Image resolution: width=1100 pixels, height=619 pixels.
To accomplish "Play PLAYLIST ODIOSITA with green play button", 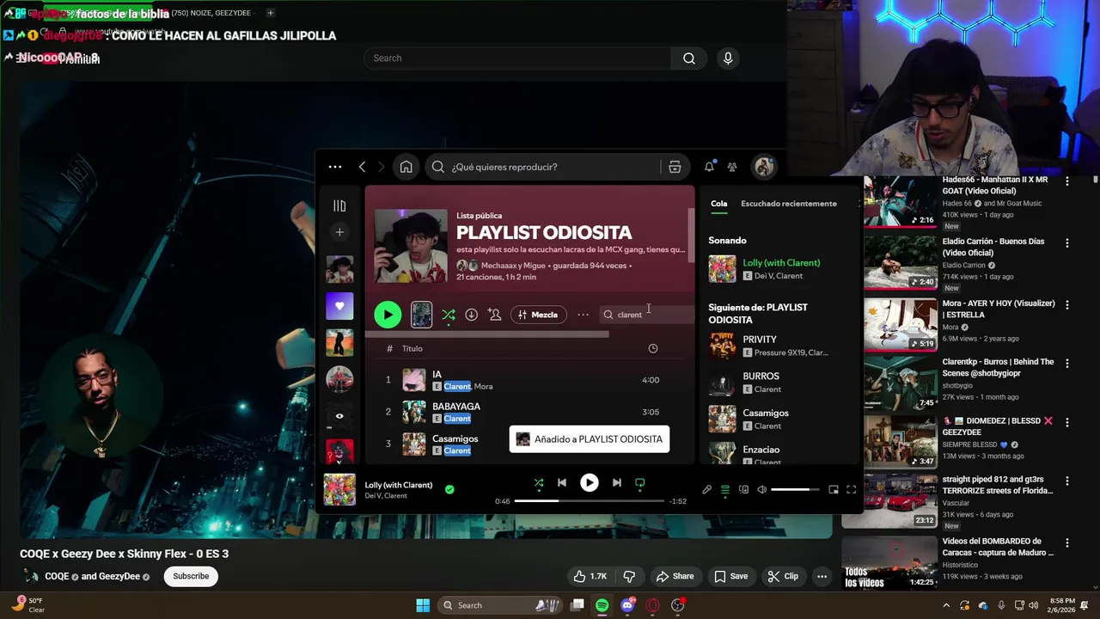I will pyautogui.click(x=388, y=315).
